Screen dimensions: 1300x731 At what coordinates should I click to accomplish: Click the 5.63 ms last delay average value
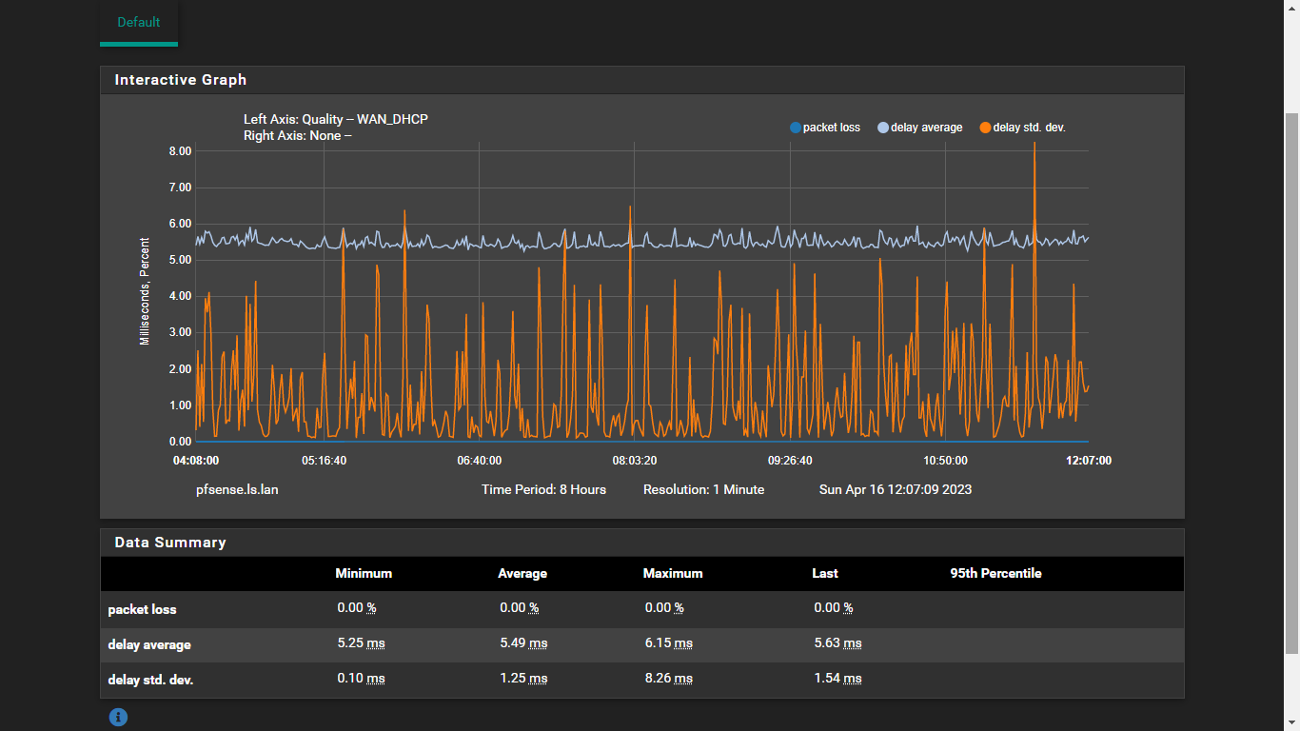pyautogui.click(x=838, y=643)
